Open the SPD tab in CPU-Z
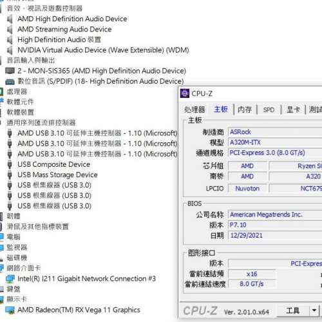 pyautogui.click(x=269, y=109)
